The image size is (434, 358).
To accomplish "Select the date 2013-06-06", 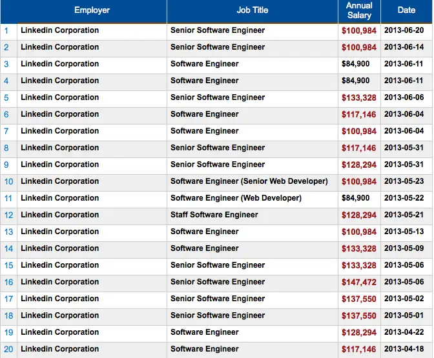I will (404, 97).
